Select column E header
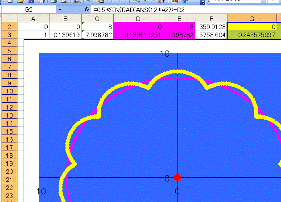 click(x=179, y=18)
